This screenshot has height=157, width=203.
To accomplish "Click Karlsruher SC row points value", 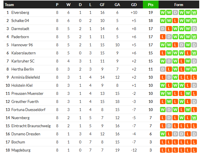I will click(x=150, y=61).
